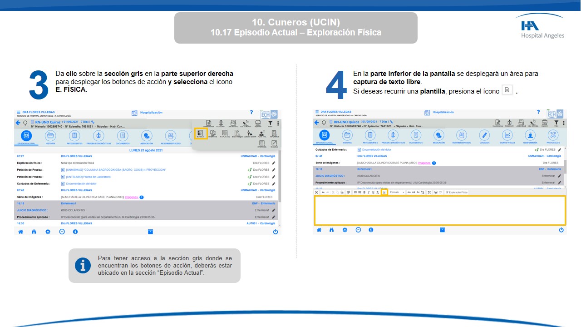Toggle bold formatting in the text editor
This screenshot has width=581, height=327.
[x=364, y=192]
